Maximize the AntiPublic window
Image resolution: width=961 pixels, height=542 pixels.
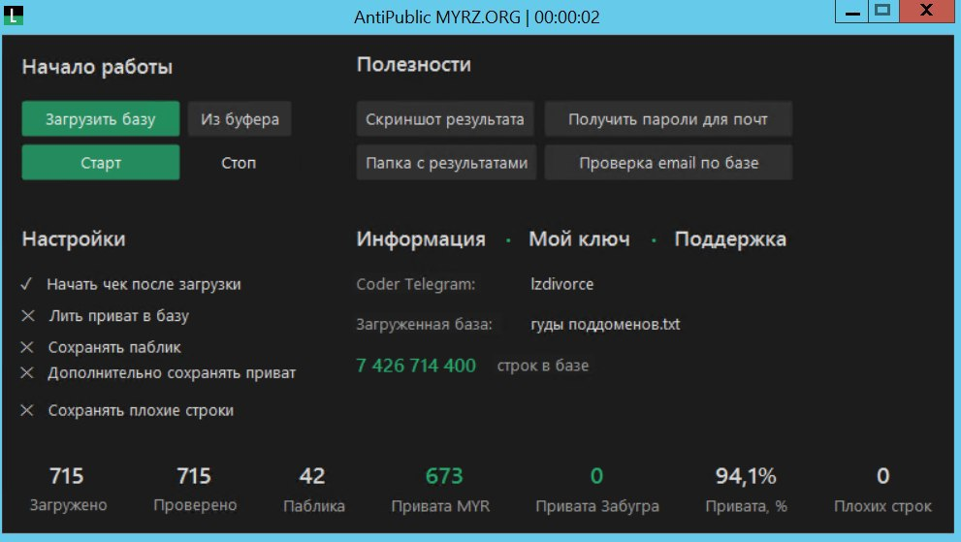883,11
